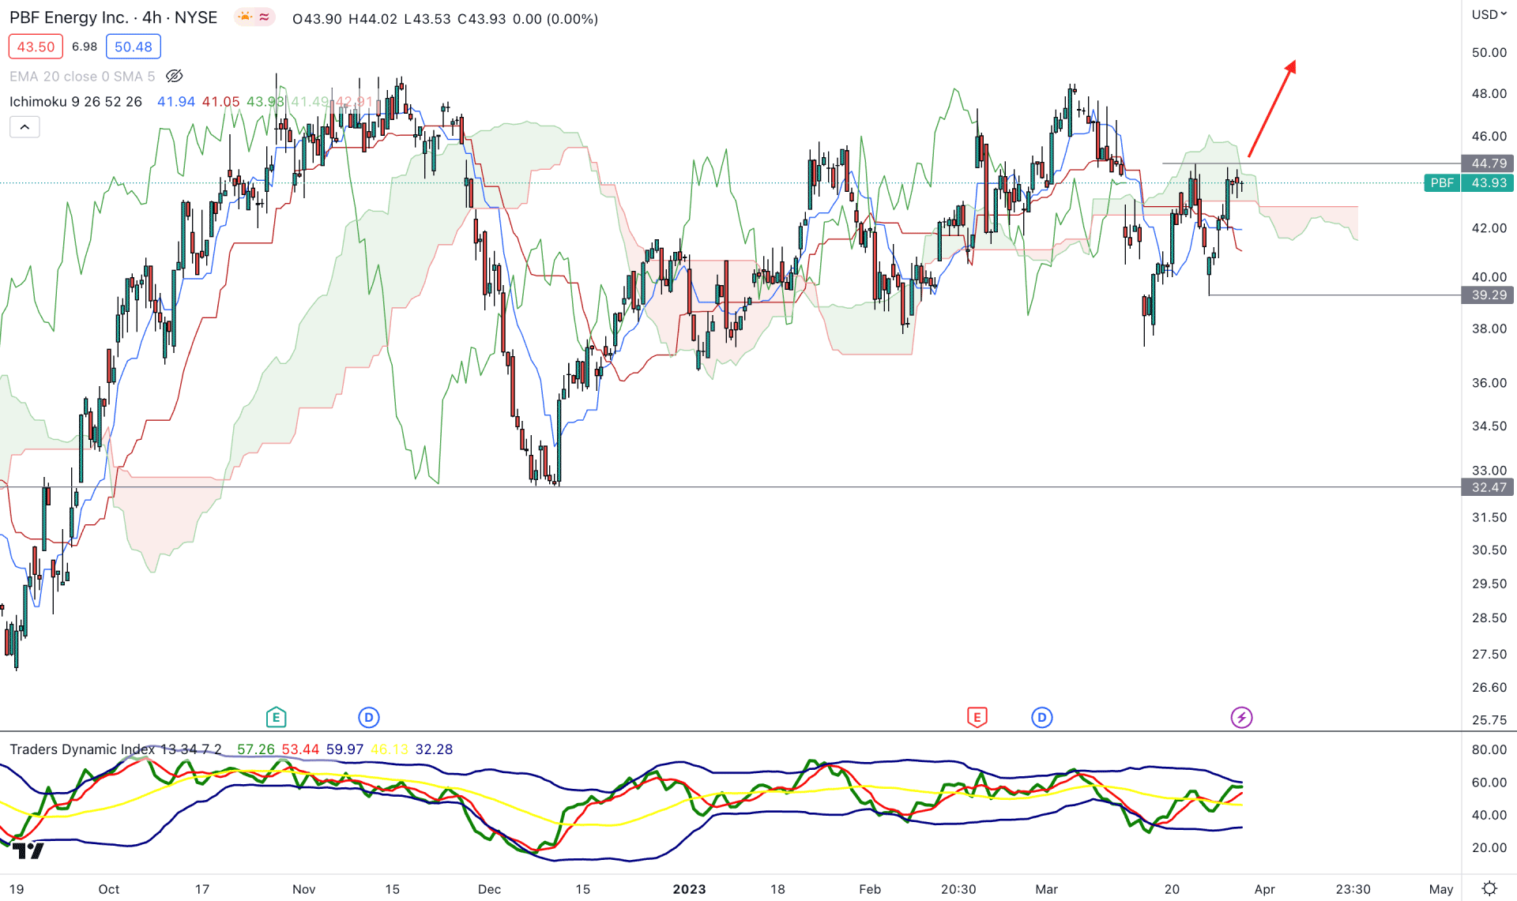
Task: Collapse the indicator legend chevron
Action: click(x=24, y=127)
